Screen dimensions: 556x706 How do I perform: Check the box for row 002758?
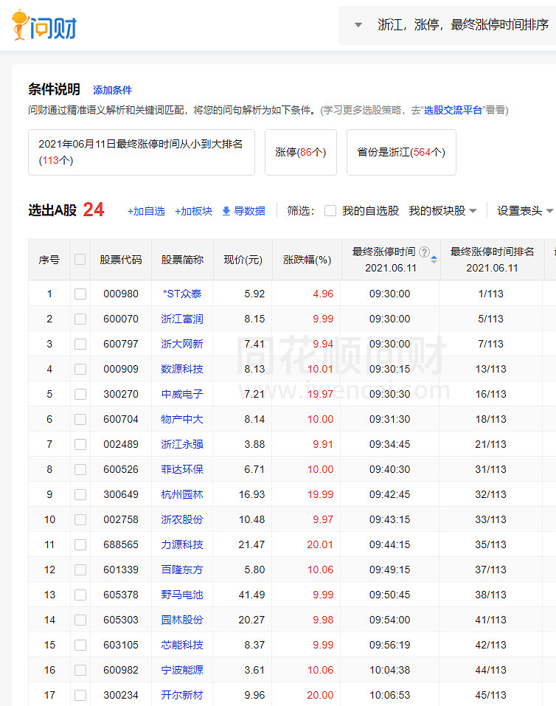point(80,519)
